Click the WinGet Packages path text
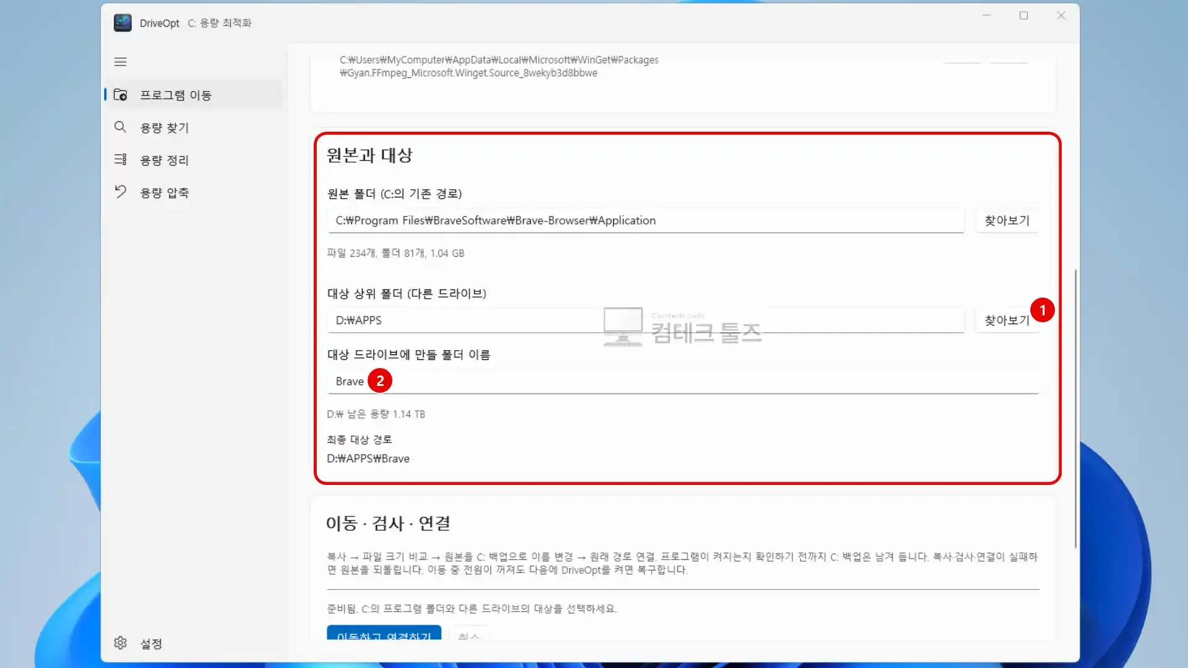 tap(499, 66)
